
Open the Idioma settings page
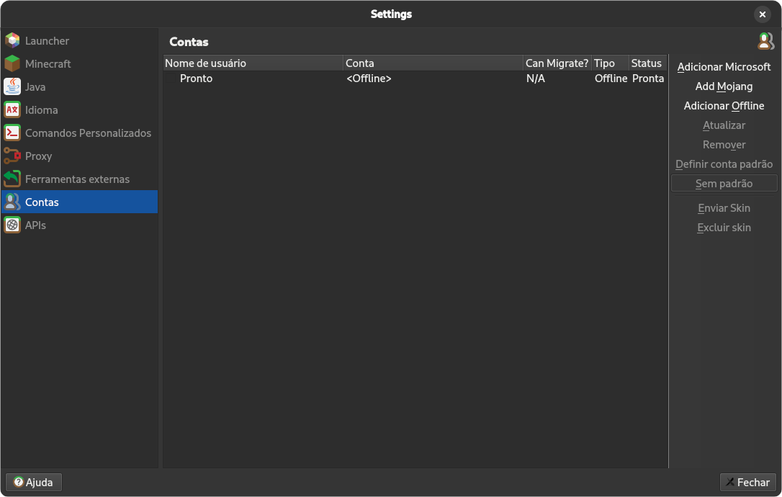pyautogui.click(x=79, y=109)
